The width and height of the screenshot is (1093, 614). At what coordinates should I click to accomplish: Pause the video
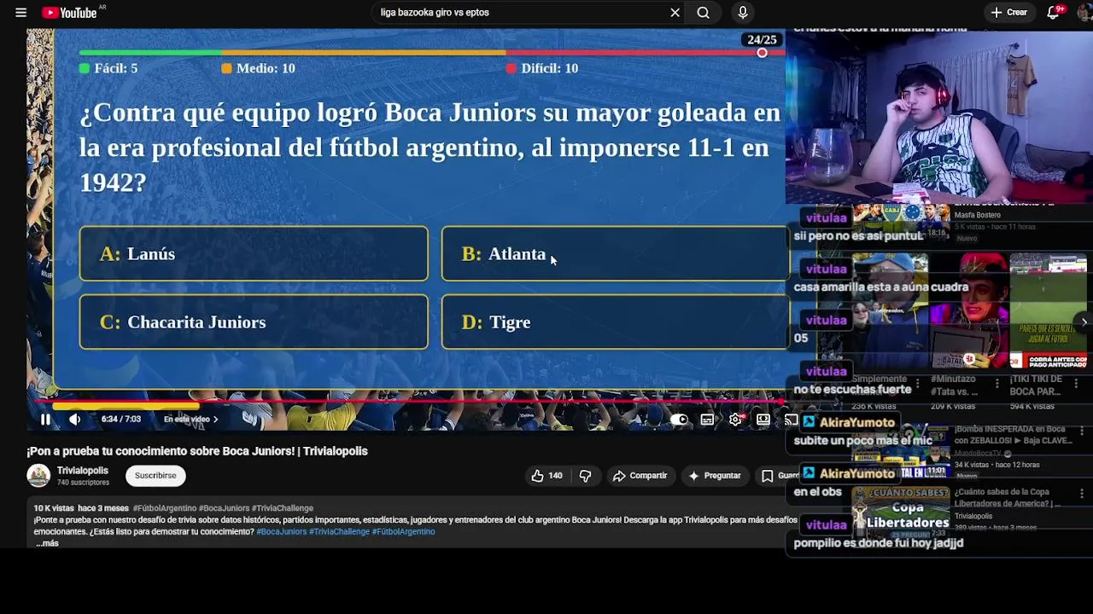tap(45, 419)
